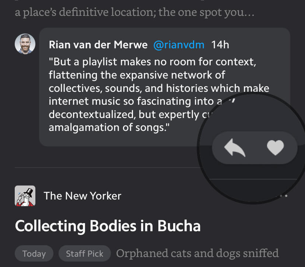The height and width of the screenshot is (267, 305).
Task: Select the Staff Pick tag
Action: click(x=85, y=254)
